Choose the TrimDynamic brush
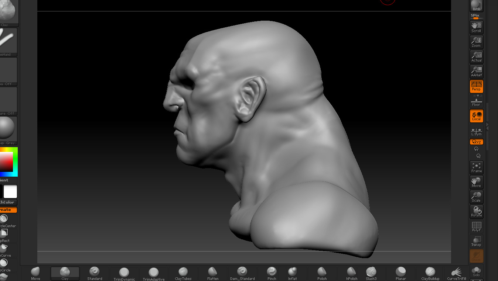Viewport: 498px width, 281px height. [x=124, y=274]
